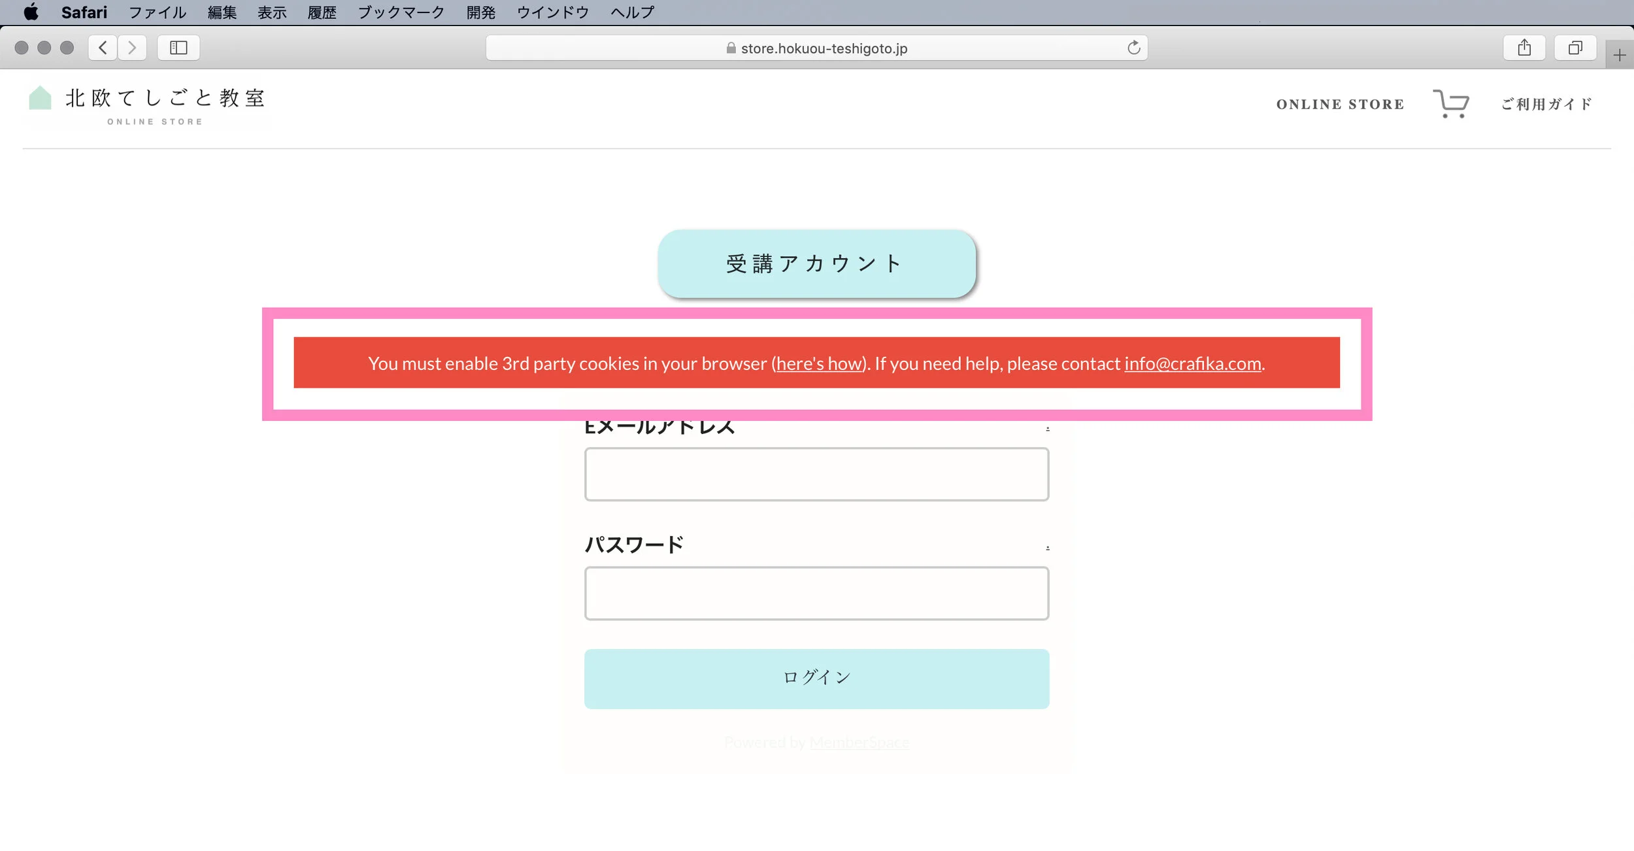Open the 履歴 menu
The image size is (1634, 851).
(x=322, y=12)
